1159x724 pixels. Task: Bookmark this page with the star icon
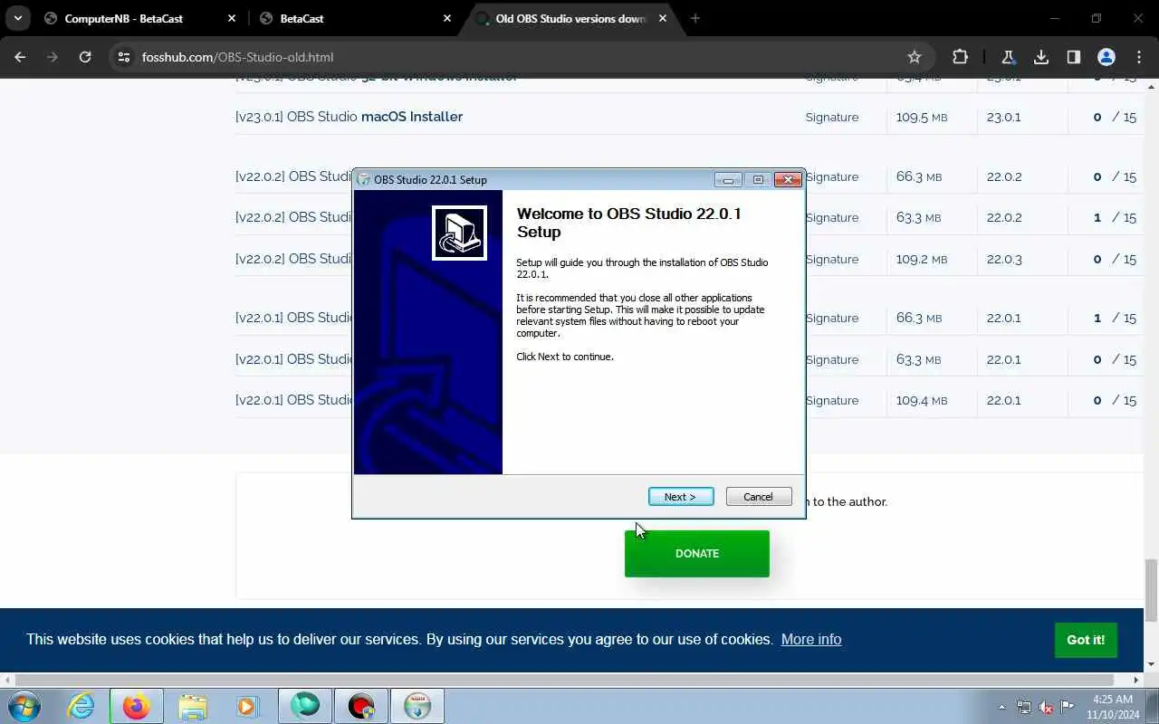915,57
